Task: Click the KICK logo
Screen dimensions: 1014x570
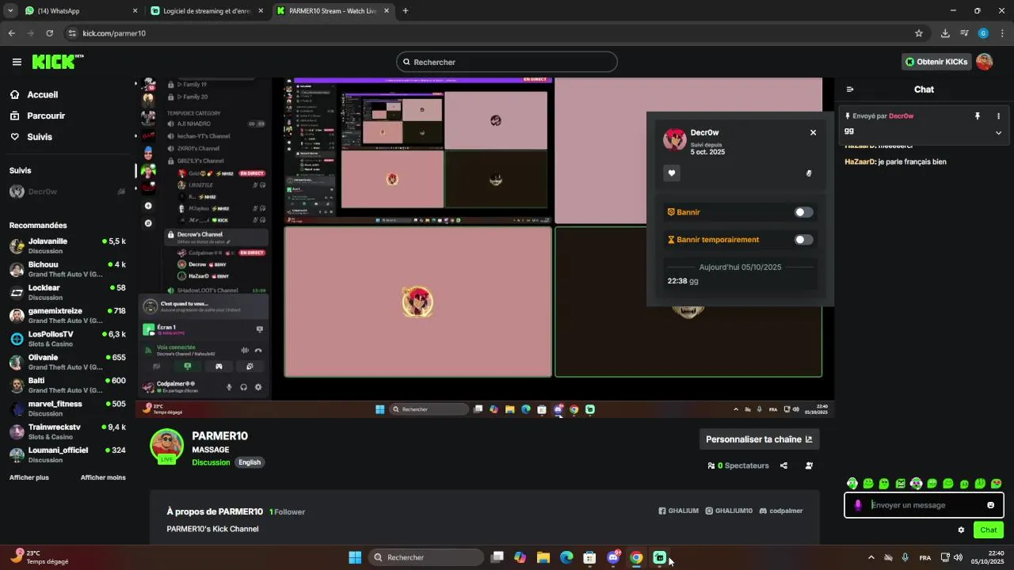Action: 58,62
